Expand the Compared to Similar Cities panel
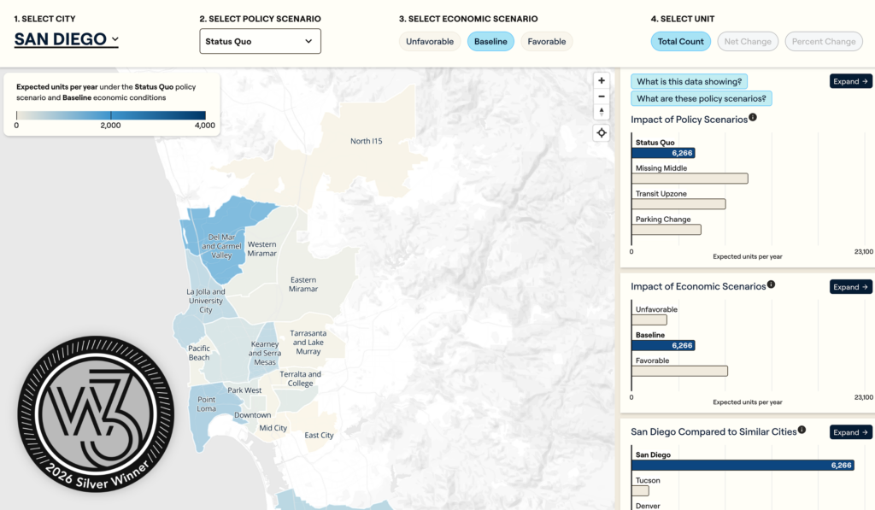 pos(850,432)
